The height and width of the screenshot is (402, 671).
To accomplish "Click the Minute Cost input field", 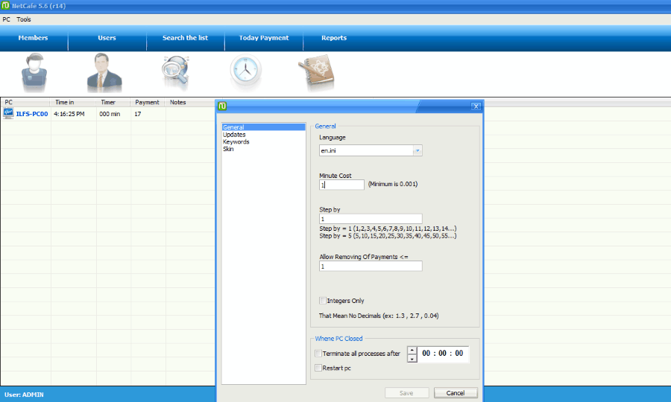I will 341,185.
